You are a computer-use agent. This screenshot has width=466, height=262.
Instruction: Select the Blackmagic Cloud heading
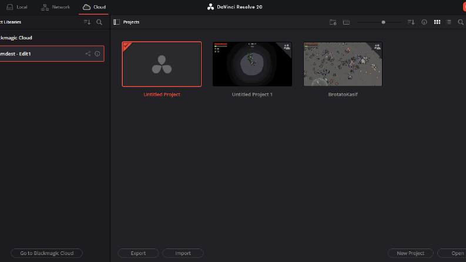pyautogui.click(x=16, y=38)
